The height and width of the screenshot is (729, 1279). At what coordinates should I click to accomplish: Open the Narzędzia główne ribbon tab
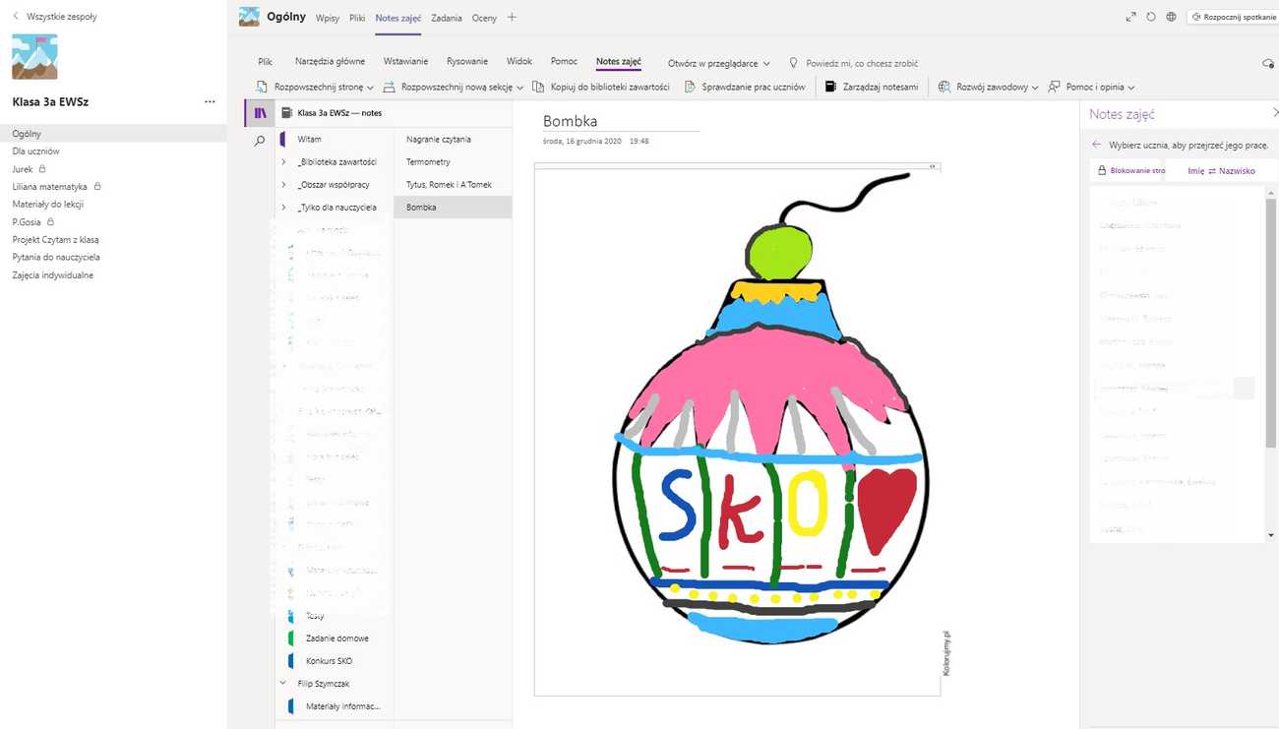pyautogui.click(x=330, y=62)
